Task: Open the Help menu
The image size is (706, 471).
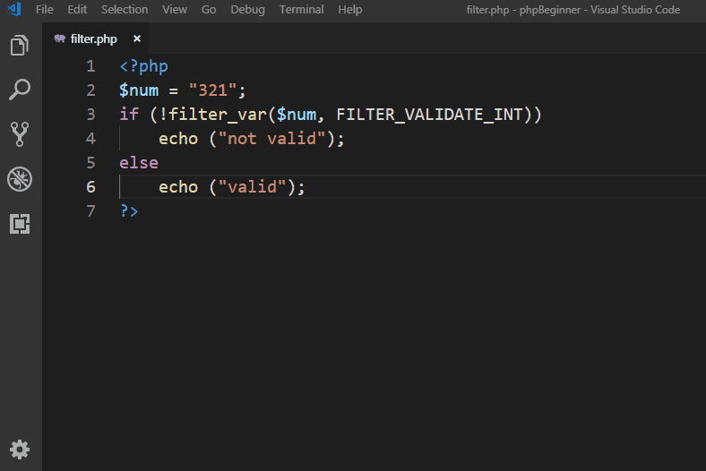Action: click(x=349, y=10)
